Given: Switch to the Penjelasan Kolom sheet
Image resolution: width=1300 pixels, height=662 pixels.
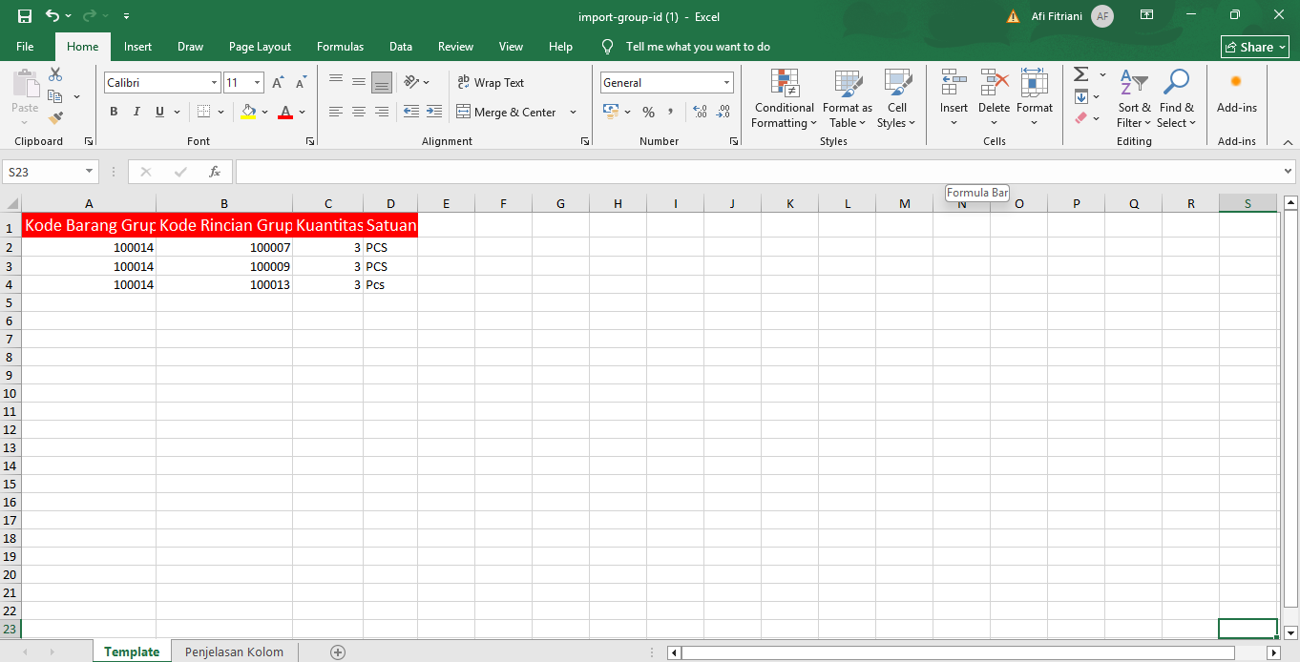Looking at the screenshot, I should coord(234,652).
